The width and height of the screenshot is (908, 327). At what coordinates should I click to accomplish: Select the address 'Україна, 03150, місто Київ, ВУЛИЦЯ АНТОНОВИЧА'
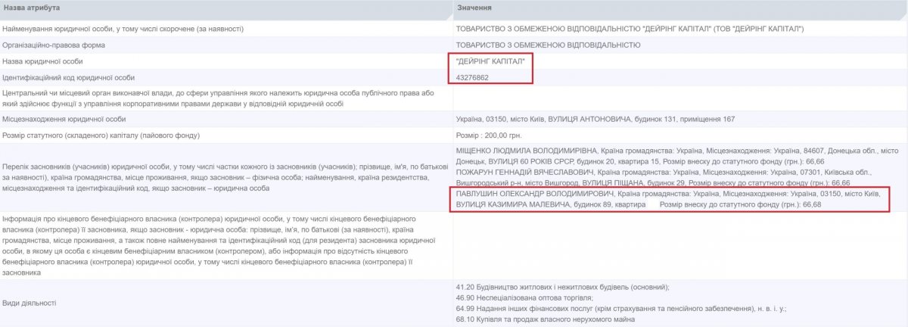(x=594, y=120)
